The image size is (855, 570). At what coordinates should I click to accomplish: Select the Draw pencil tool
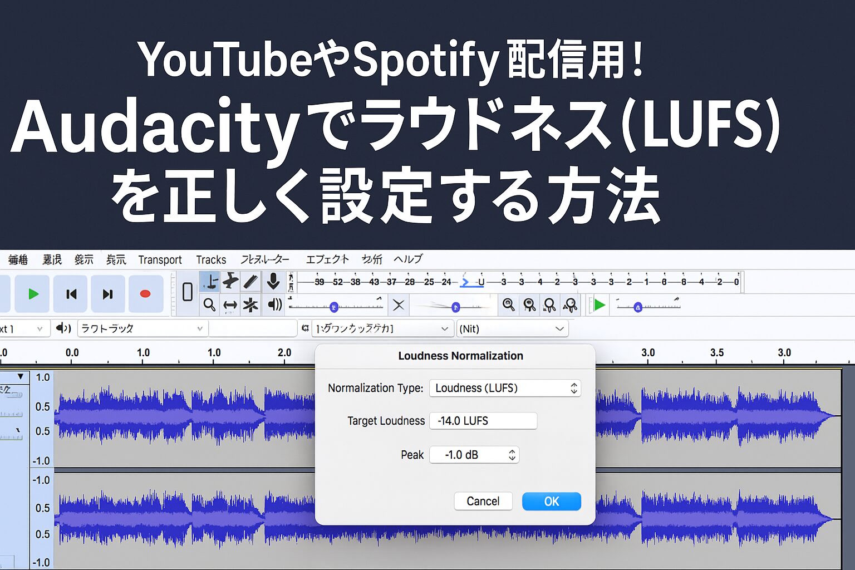point(251,282)
